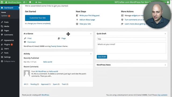Viewport: 172px width, 97px height.
Task: Click the View your site link
Action: pyautogui.click(x=85, y=24)
